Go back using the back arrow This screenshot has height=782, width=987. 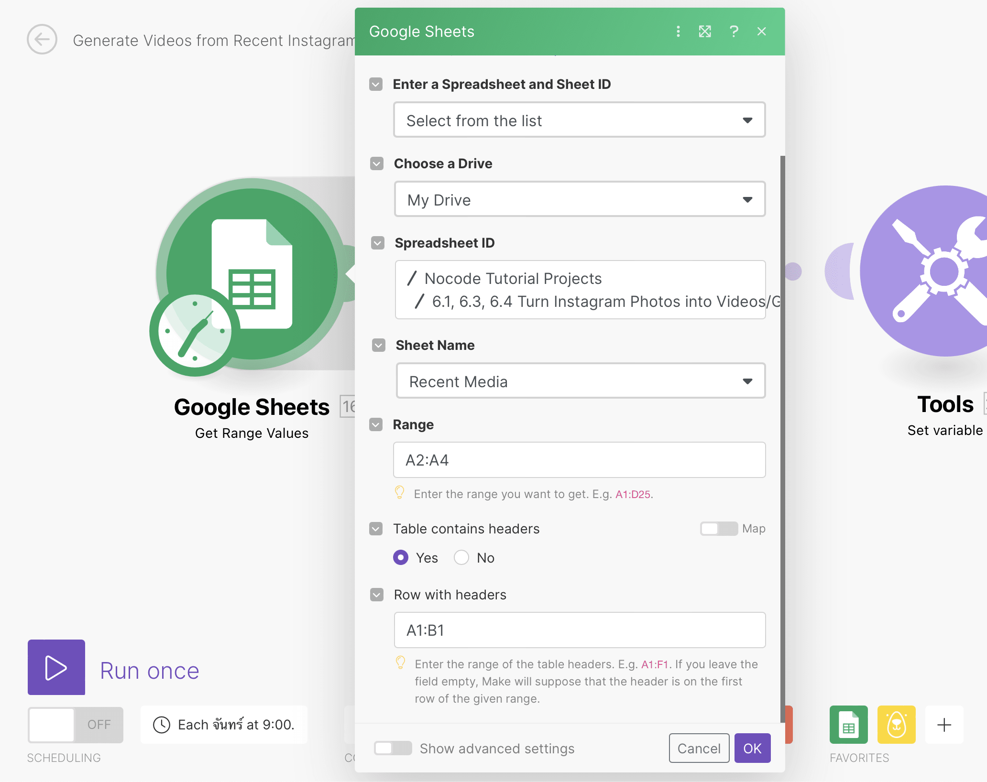pyautogui.click(x=42, y=40)
